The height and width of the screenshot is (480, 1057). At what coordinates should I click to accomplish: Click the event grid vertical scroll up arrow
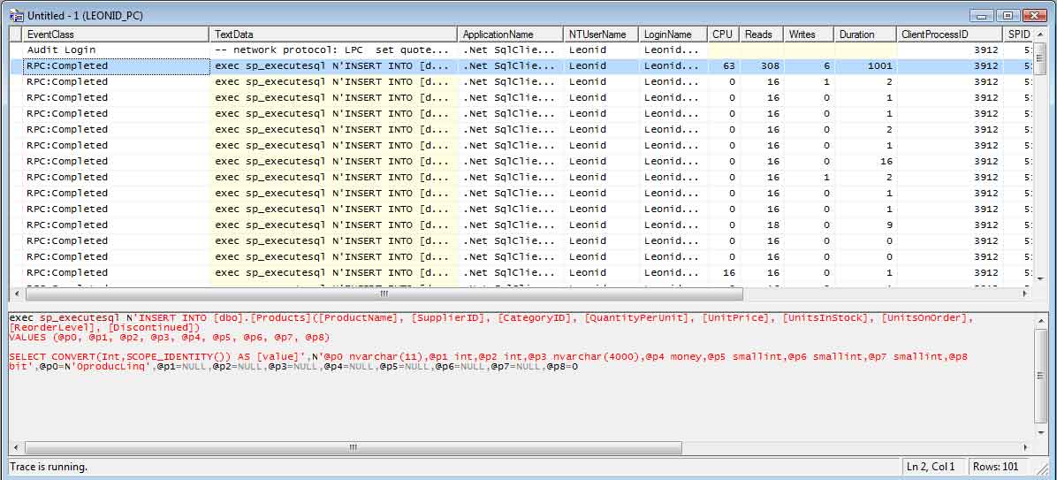tap(1039, 34)
